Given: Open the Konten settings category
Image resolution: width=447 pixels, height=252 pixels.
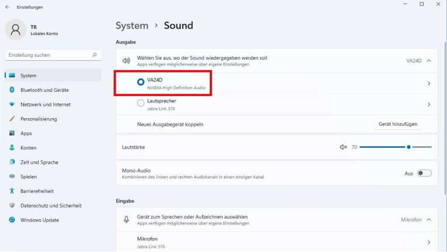Looking at the screenshot, I should (x=53, y=148).
